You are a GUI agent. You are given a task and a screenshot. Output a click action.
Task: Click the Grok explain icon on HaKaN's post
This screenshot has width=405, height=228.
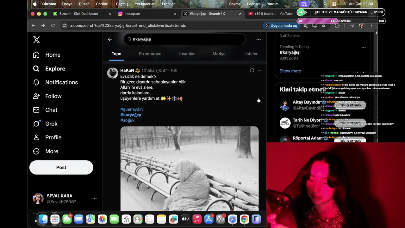click(252, 70)
